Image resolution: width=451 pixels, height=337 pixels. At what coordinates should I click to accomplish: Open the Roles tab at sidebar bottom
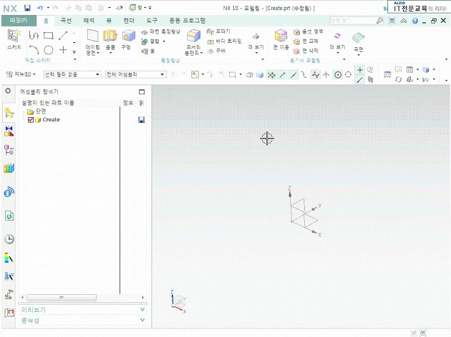[x=9, y=312]
